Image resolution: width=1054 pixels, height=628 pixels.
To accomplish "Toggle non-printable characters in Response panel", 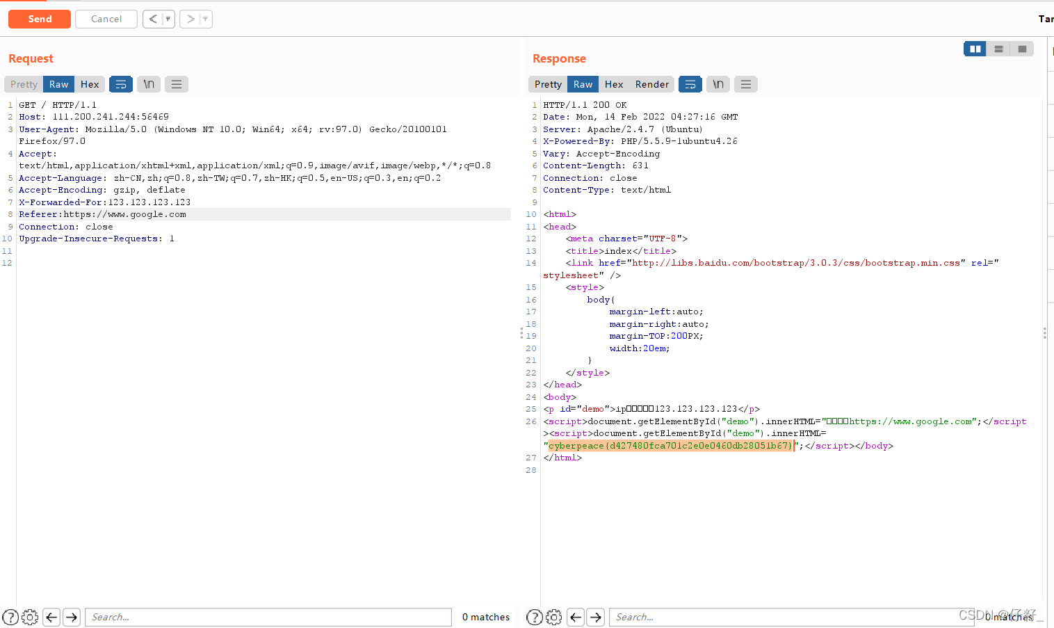I will point(718,84).
